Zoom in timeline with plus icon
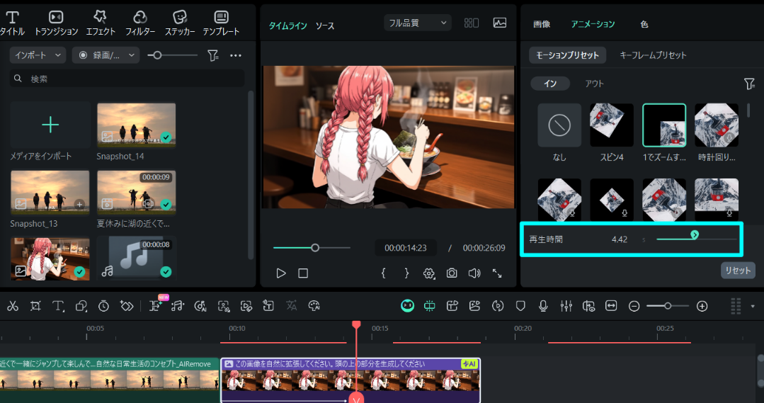The width and height of the screenshot is (764, 403). point(702,306)
